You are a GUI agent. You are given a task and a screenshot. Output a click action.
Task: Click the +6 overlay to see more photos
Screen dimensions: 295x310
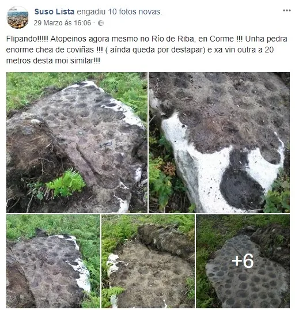(243, 261)
